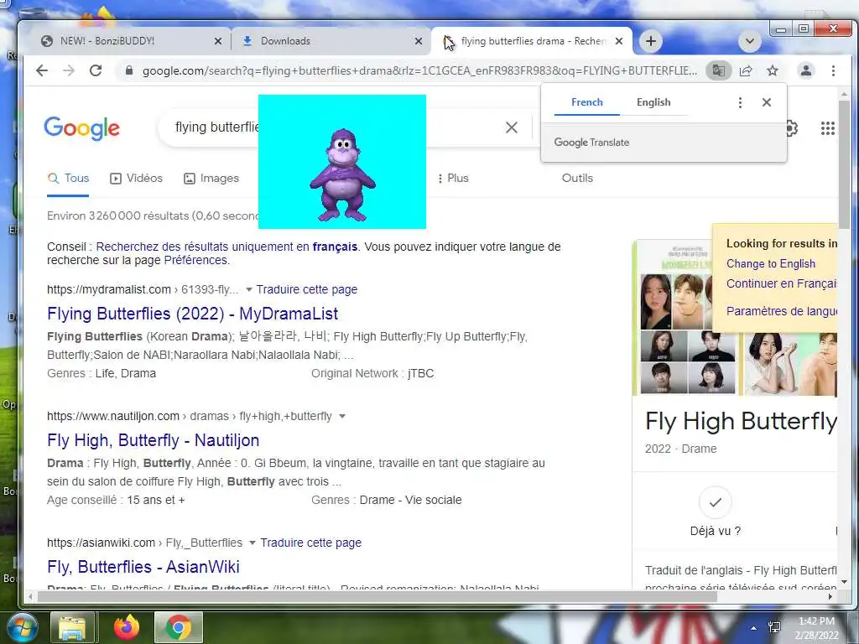Switch to the Downloads tab
Image resolution: width=859 pixels, height=644 pixels.
(331, 41)
